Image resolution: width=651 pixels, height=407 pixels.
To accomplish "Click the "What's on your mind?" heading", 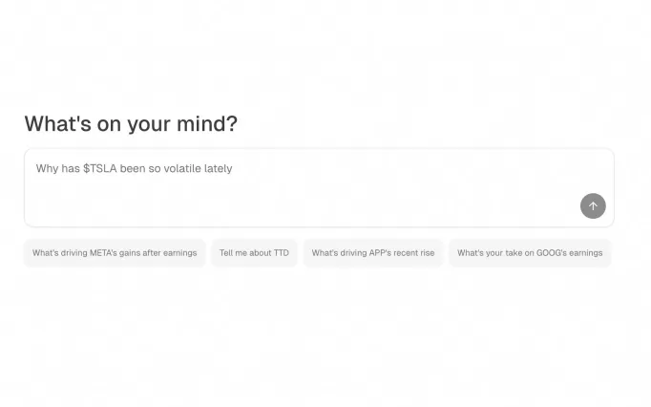I will tap(131, 124).
